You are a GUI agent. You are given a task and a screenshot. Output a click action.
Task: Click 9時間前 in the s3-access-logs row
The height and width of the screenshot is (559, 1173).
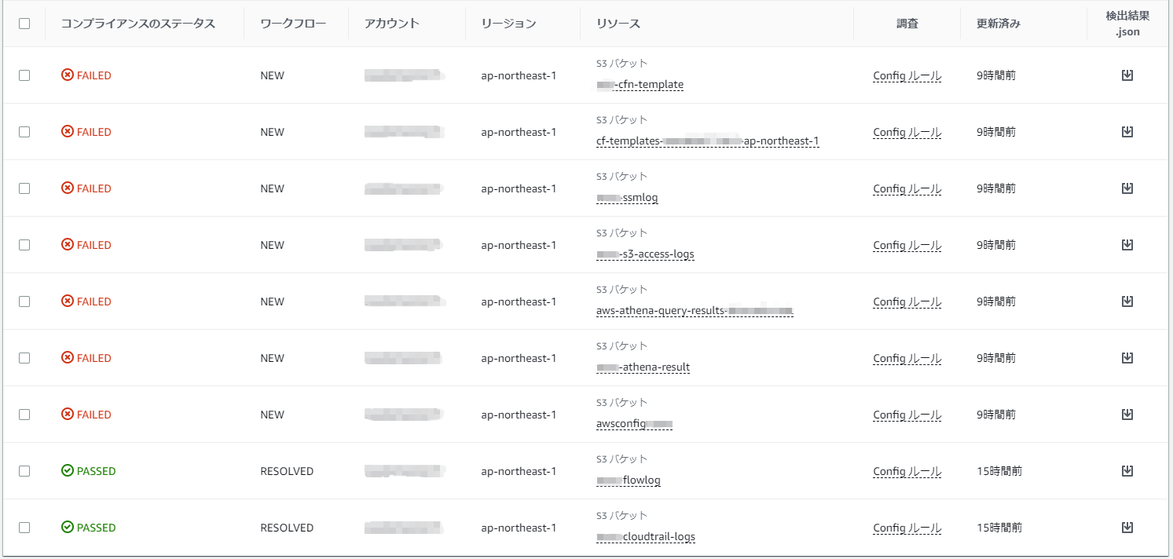pos(995,245)
